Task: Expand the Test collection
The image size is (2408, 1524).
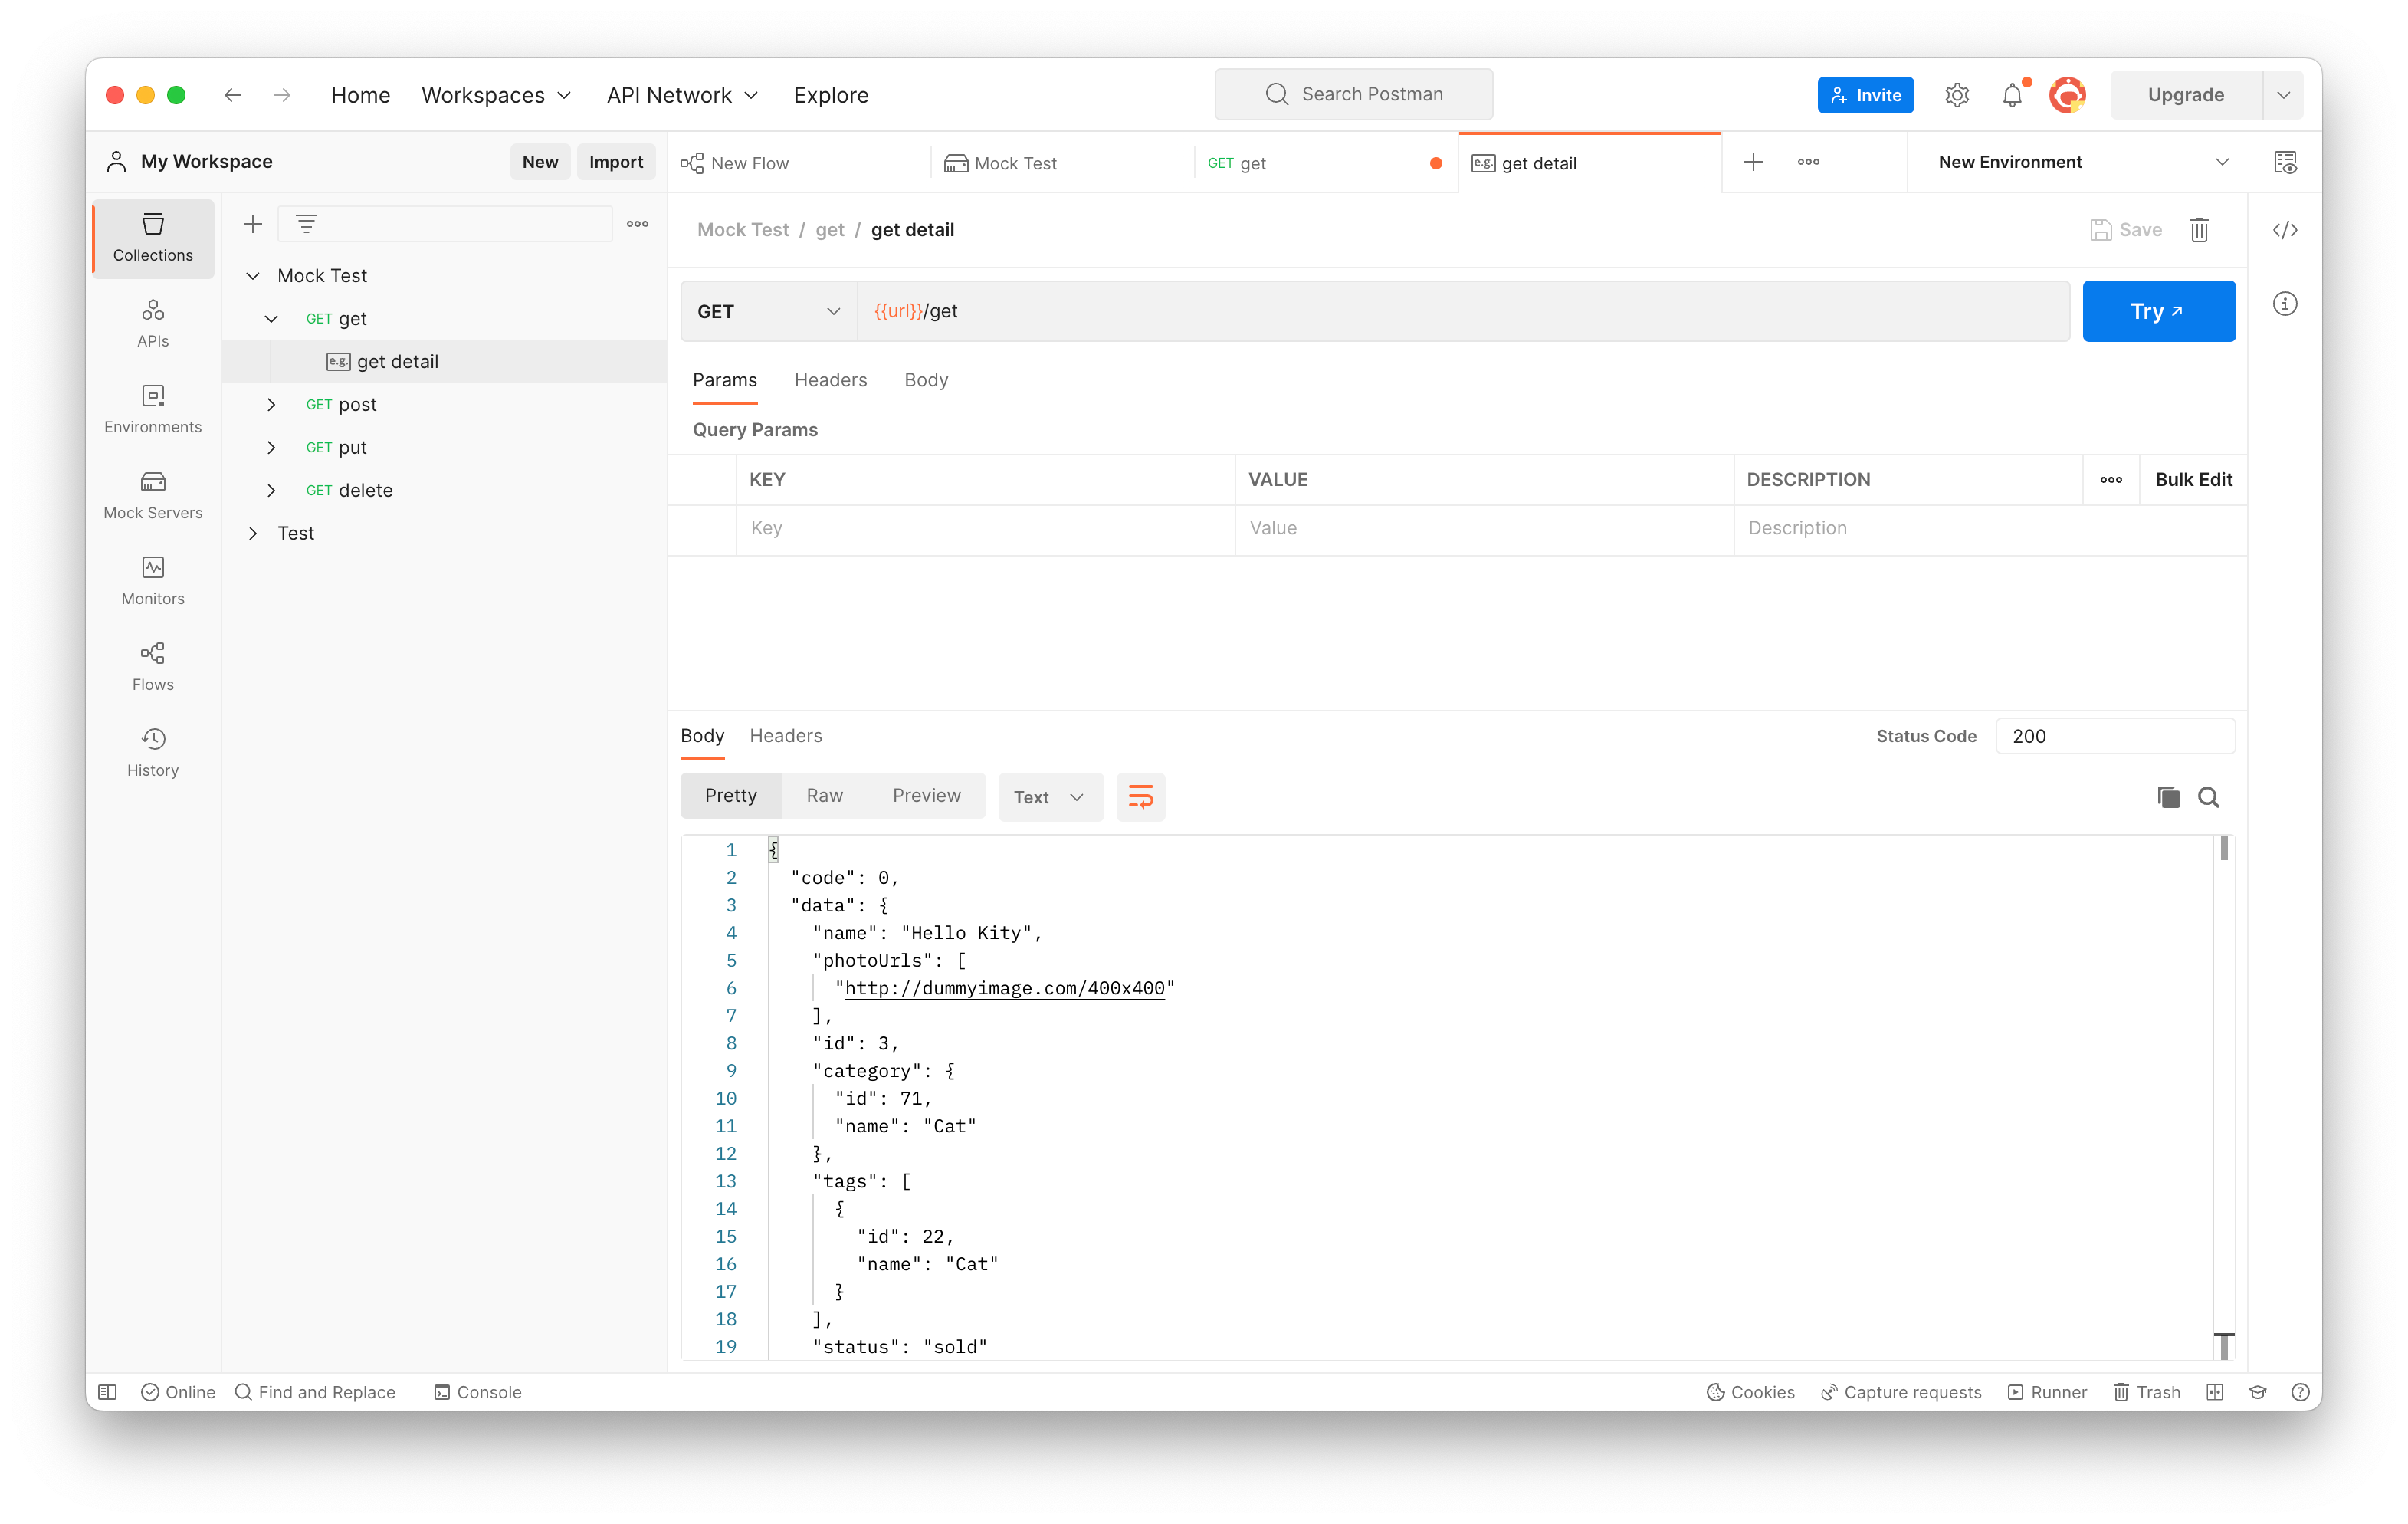Action: coord(253,533)
